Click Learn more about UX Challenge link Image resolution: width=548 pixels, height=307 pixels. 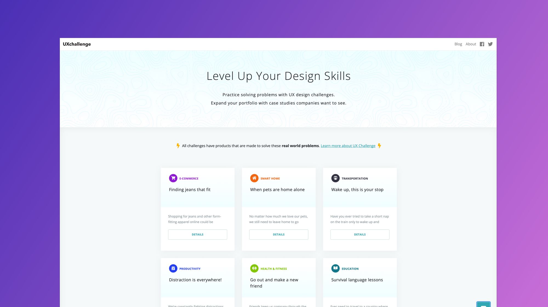tap(348, 145)
